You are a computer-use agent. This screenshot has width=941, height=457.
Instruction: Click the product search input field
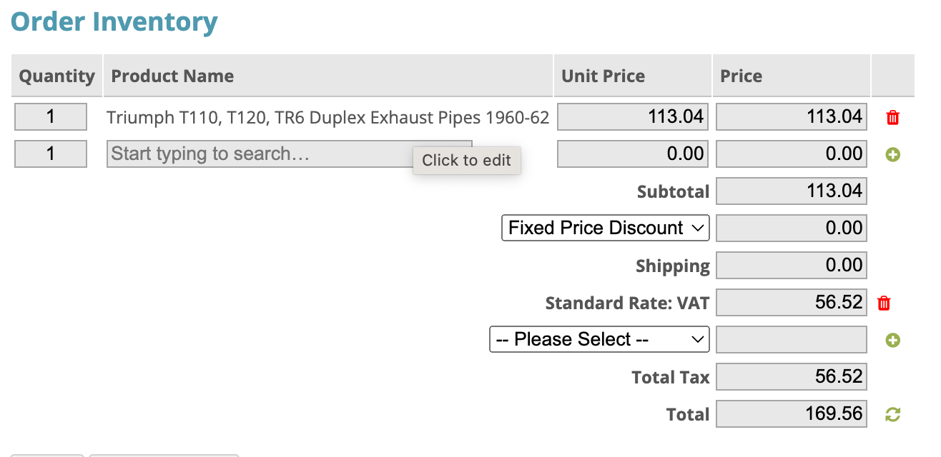(257, 154)
